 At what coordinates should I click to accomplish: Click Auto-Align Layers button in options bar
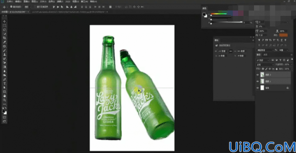110,7
